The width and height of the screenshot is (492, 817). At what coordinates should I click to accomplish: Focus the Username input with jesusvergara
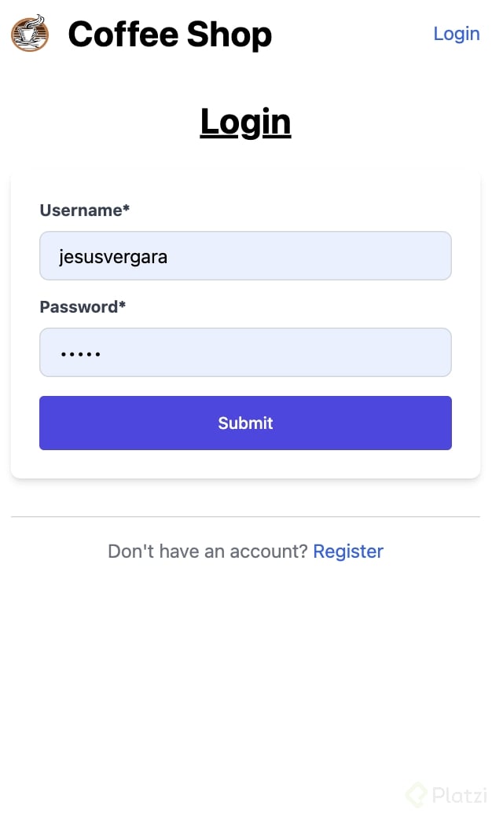pos(245,256)
